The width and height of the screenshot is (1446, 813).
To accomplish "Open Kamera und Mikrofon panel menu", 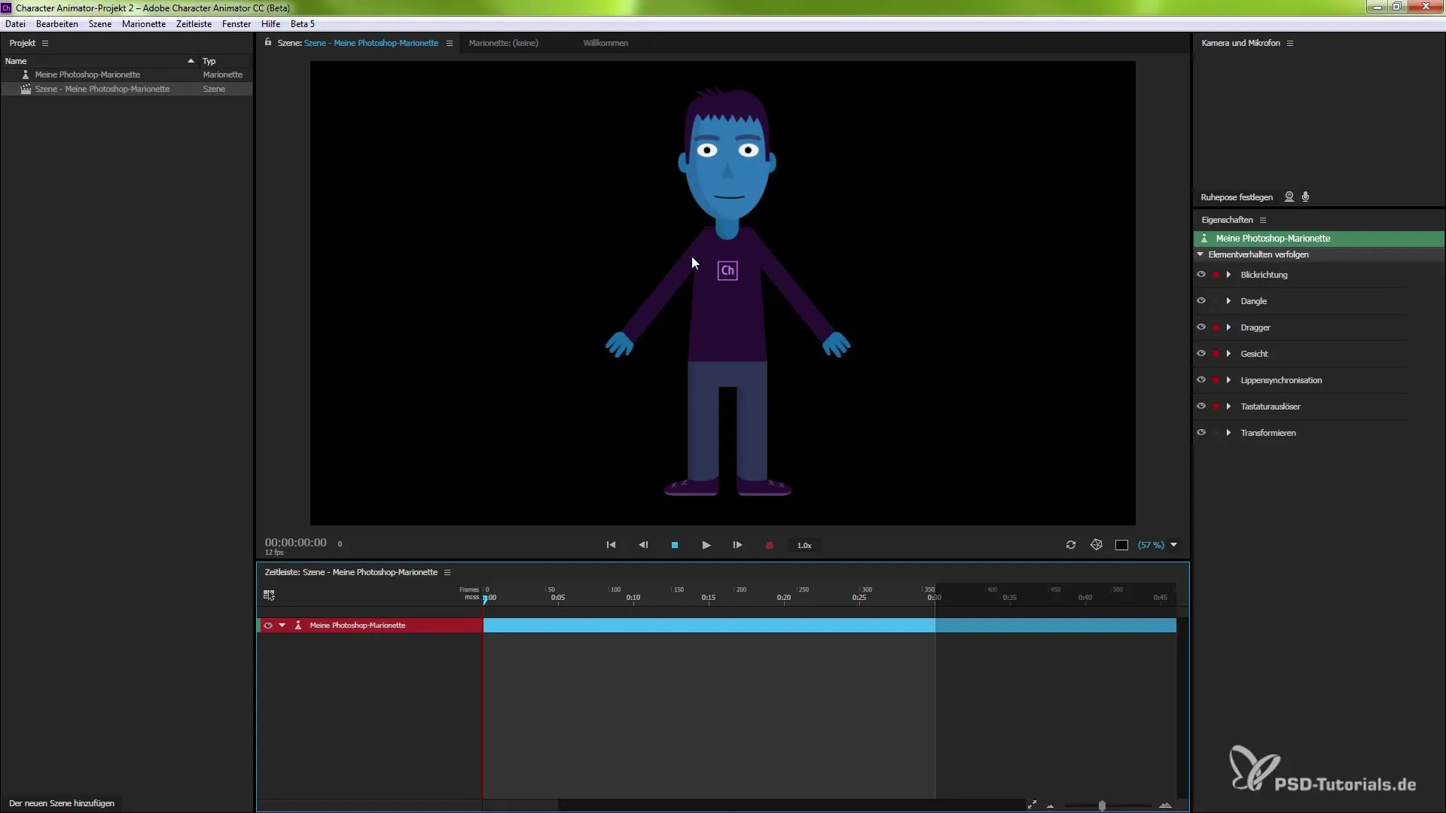I will (x=1290, y=43).
